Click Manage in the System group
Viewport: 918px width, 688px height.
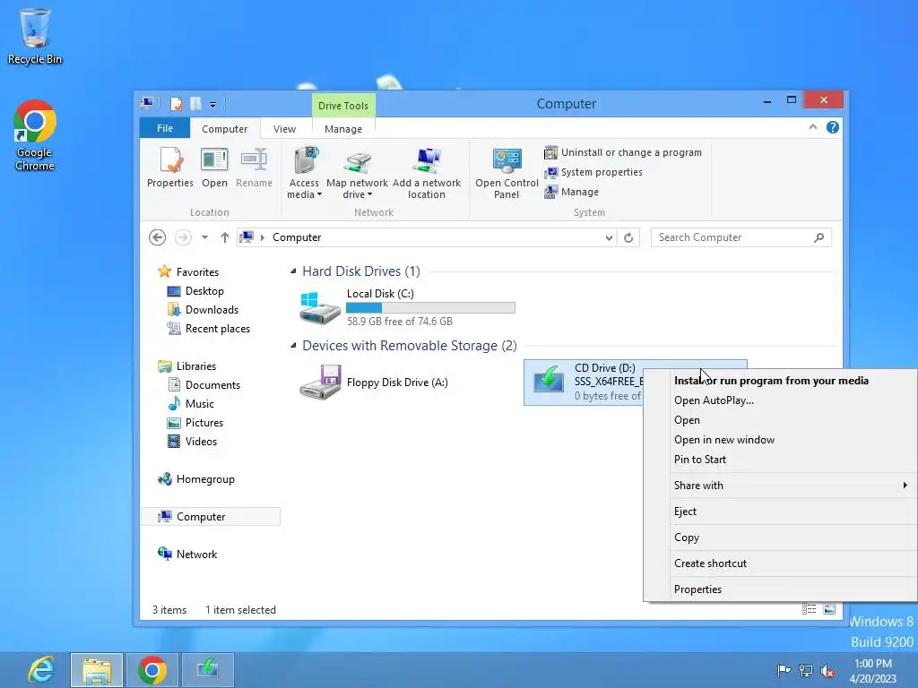tap(571, 192)
